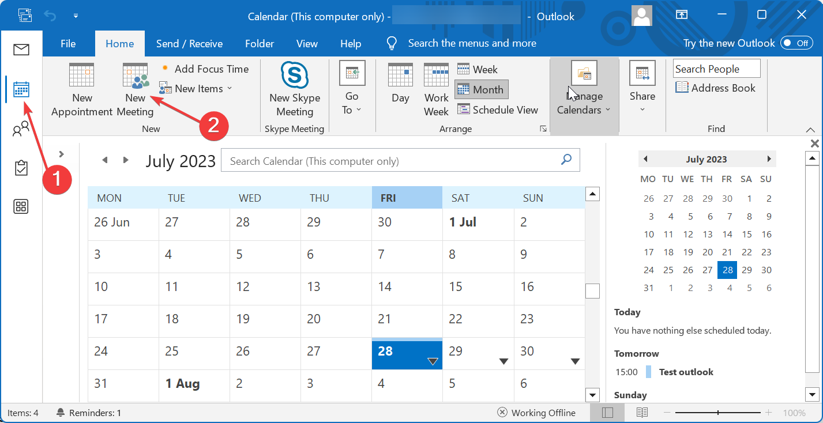Open the Send / Receive tab
This screenshot has height=423, width=823.
[189, 43]
